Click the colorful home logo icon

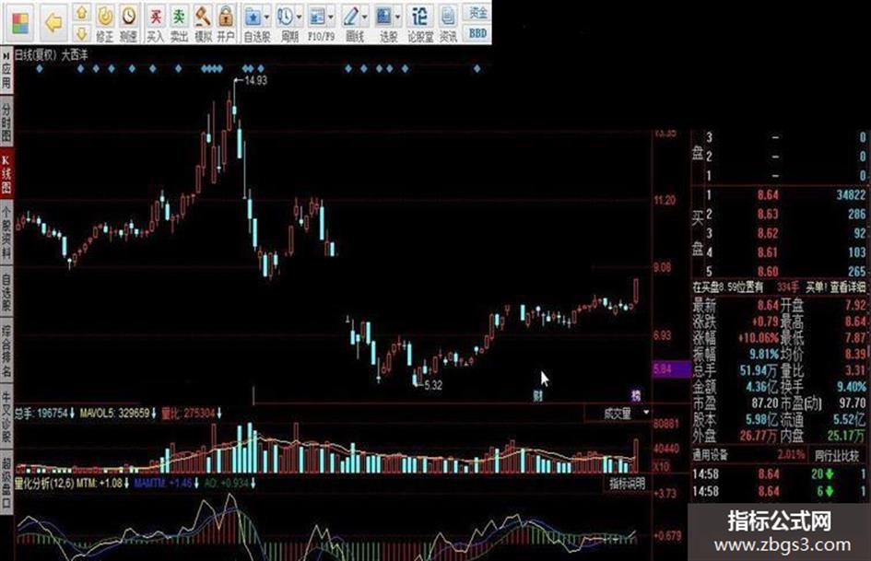[20, 22]
